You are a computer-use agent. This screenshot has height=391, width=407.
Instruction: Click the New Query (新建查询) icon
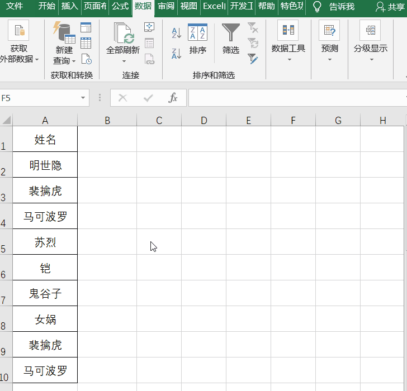click(64, 32)
